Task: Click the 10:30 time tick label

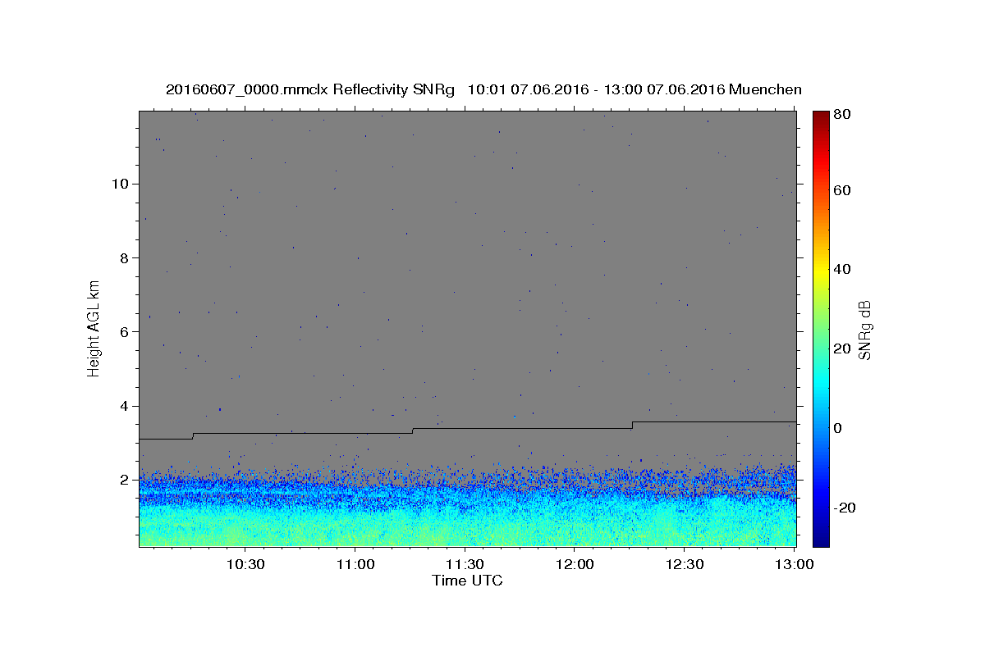Action: 245,564
